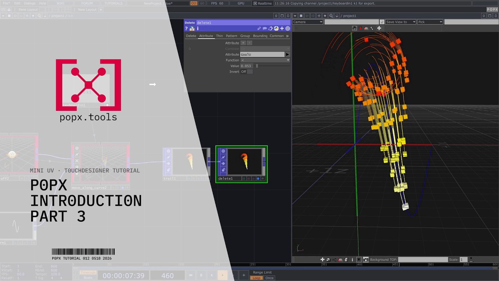Click the Attribute minus button

click(249, 43)
